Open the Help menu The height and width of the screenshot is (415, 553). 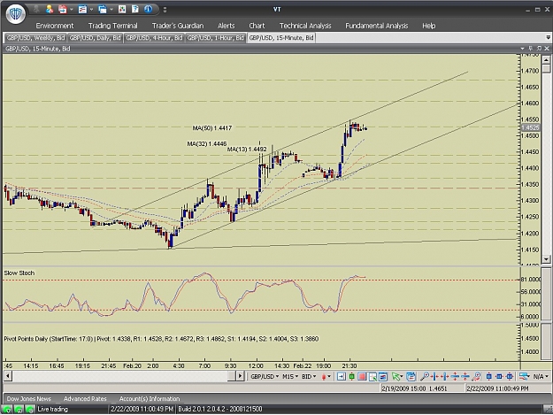[429, 26]
